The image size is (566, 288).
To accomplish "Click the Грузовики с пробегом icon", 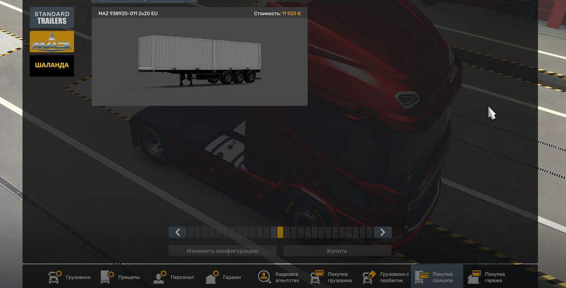I will (370, 277).
